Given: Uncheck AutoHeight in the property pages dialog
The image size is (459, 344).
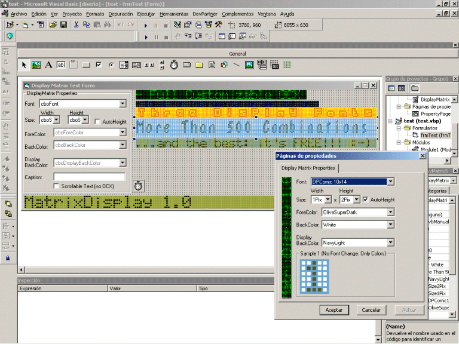Looking at the screenshot, I should (365, 199).
